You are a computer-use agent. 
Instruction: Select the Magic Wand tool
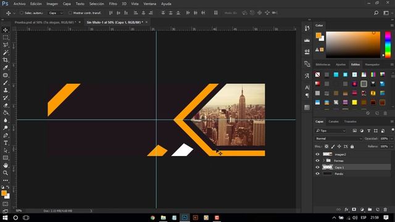click(x=6, y=52)
